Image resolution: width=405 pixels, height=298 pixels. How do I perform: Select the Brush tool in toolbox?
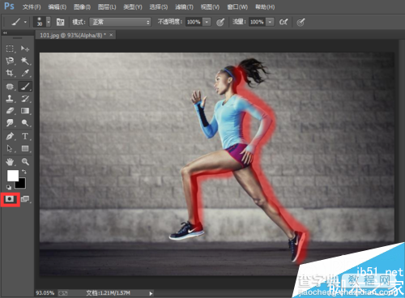[25, 87]
